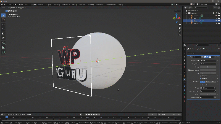221x124 pixels.
Task: Toggle Collection exclude checkbox in outliner
Action: [x=214, y=13]
